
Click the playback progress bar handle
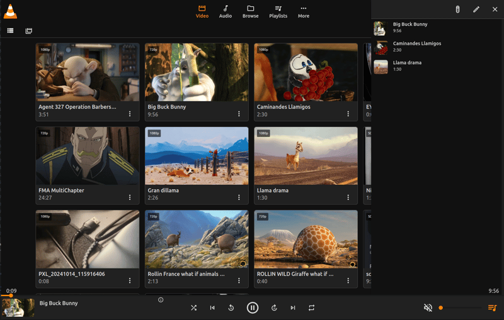point(11,295)
